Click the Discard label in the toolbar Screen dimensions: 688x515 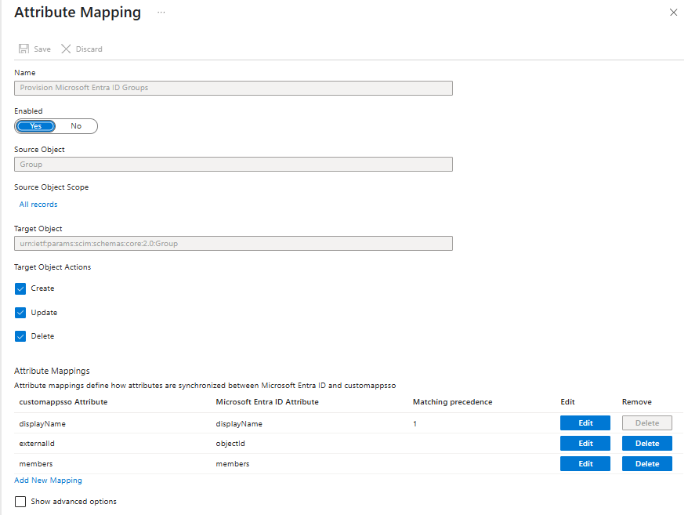[89, 49]
